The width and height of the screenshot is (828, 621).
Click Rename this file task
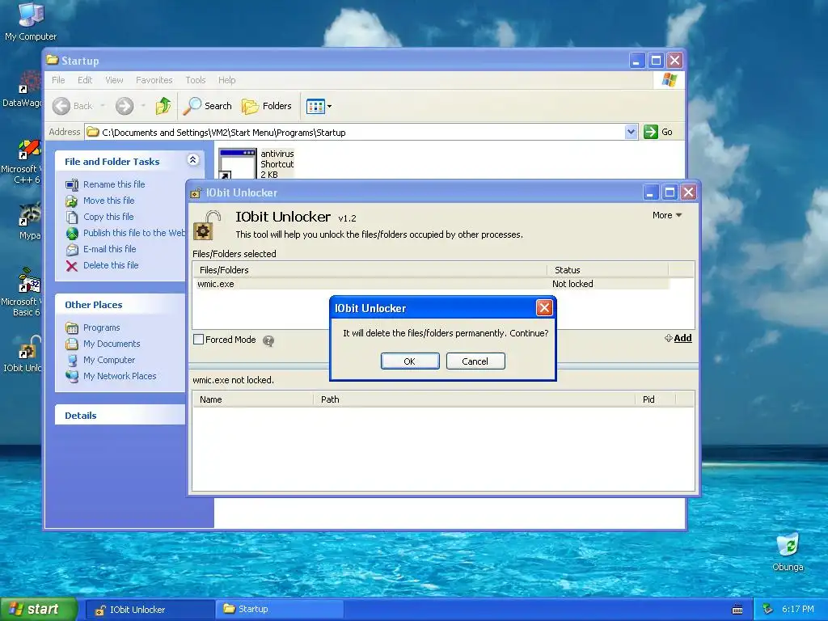pyautogui.click(x=105, y=184)
